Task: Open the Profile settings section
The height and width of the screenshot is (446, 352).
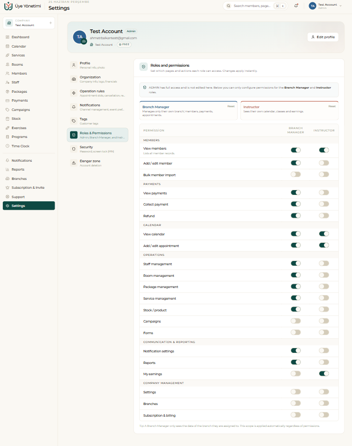Action: pos(98,65)
